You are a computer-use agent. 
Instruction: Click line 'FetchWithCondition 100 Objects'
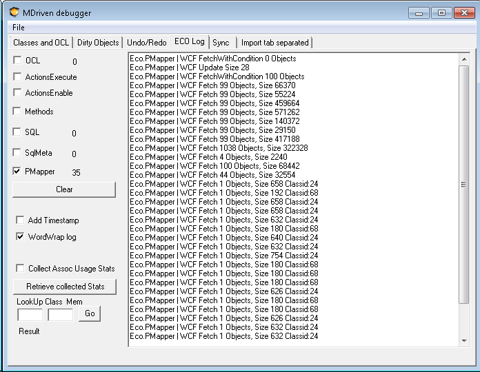(x=217, y=76)
